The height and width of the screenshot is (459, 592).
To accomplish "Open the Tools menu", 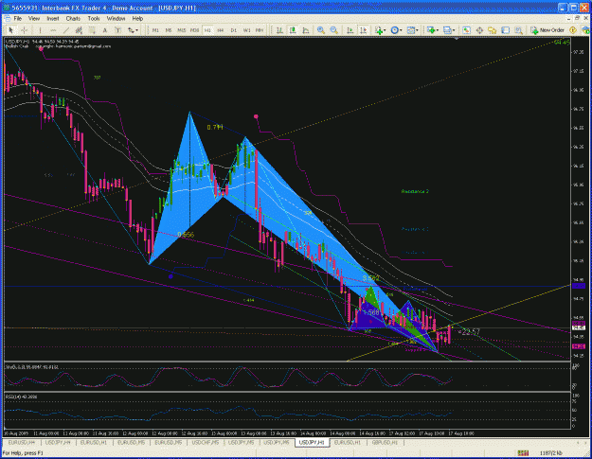I will click(x=94, y=19).
